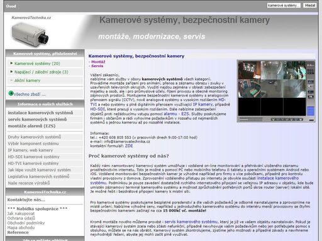Open Jak nakupovat page

click(21, 213)
